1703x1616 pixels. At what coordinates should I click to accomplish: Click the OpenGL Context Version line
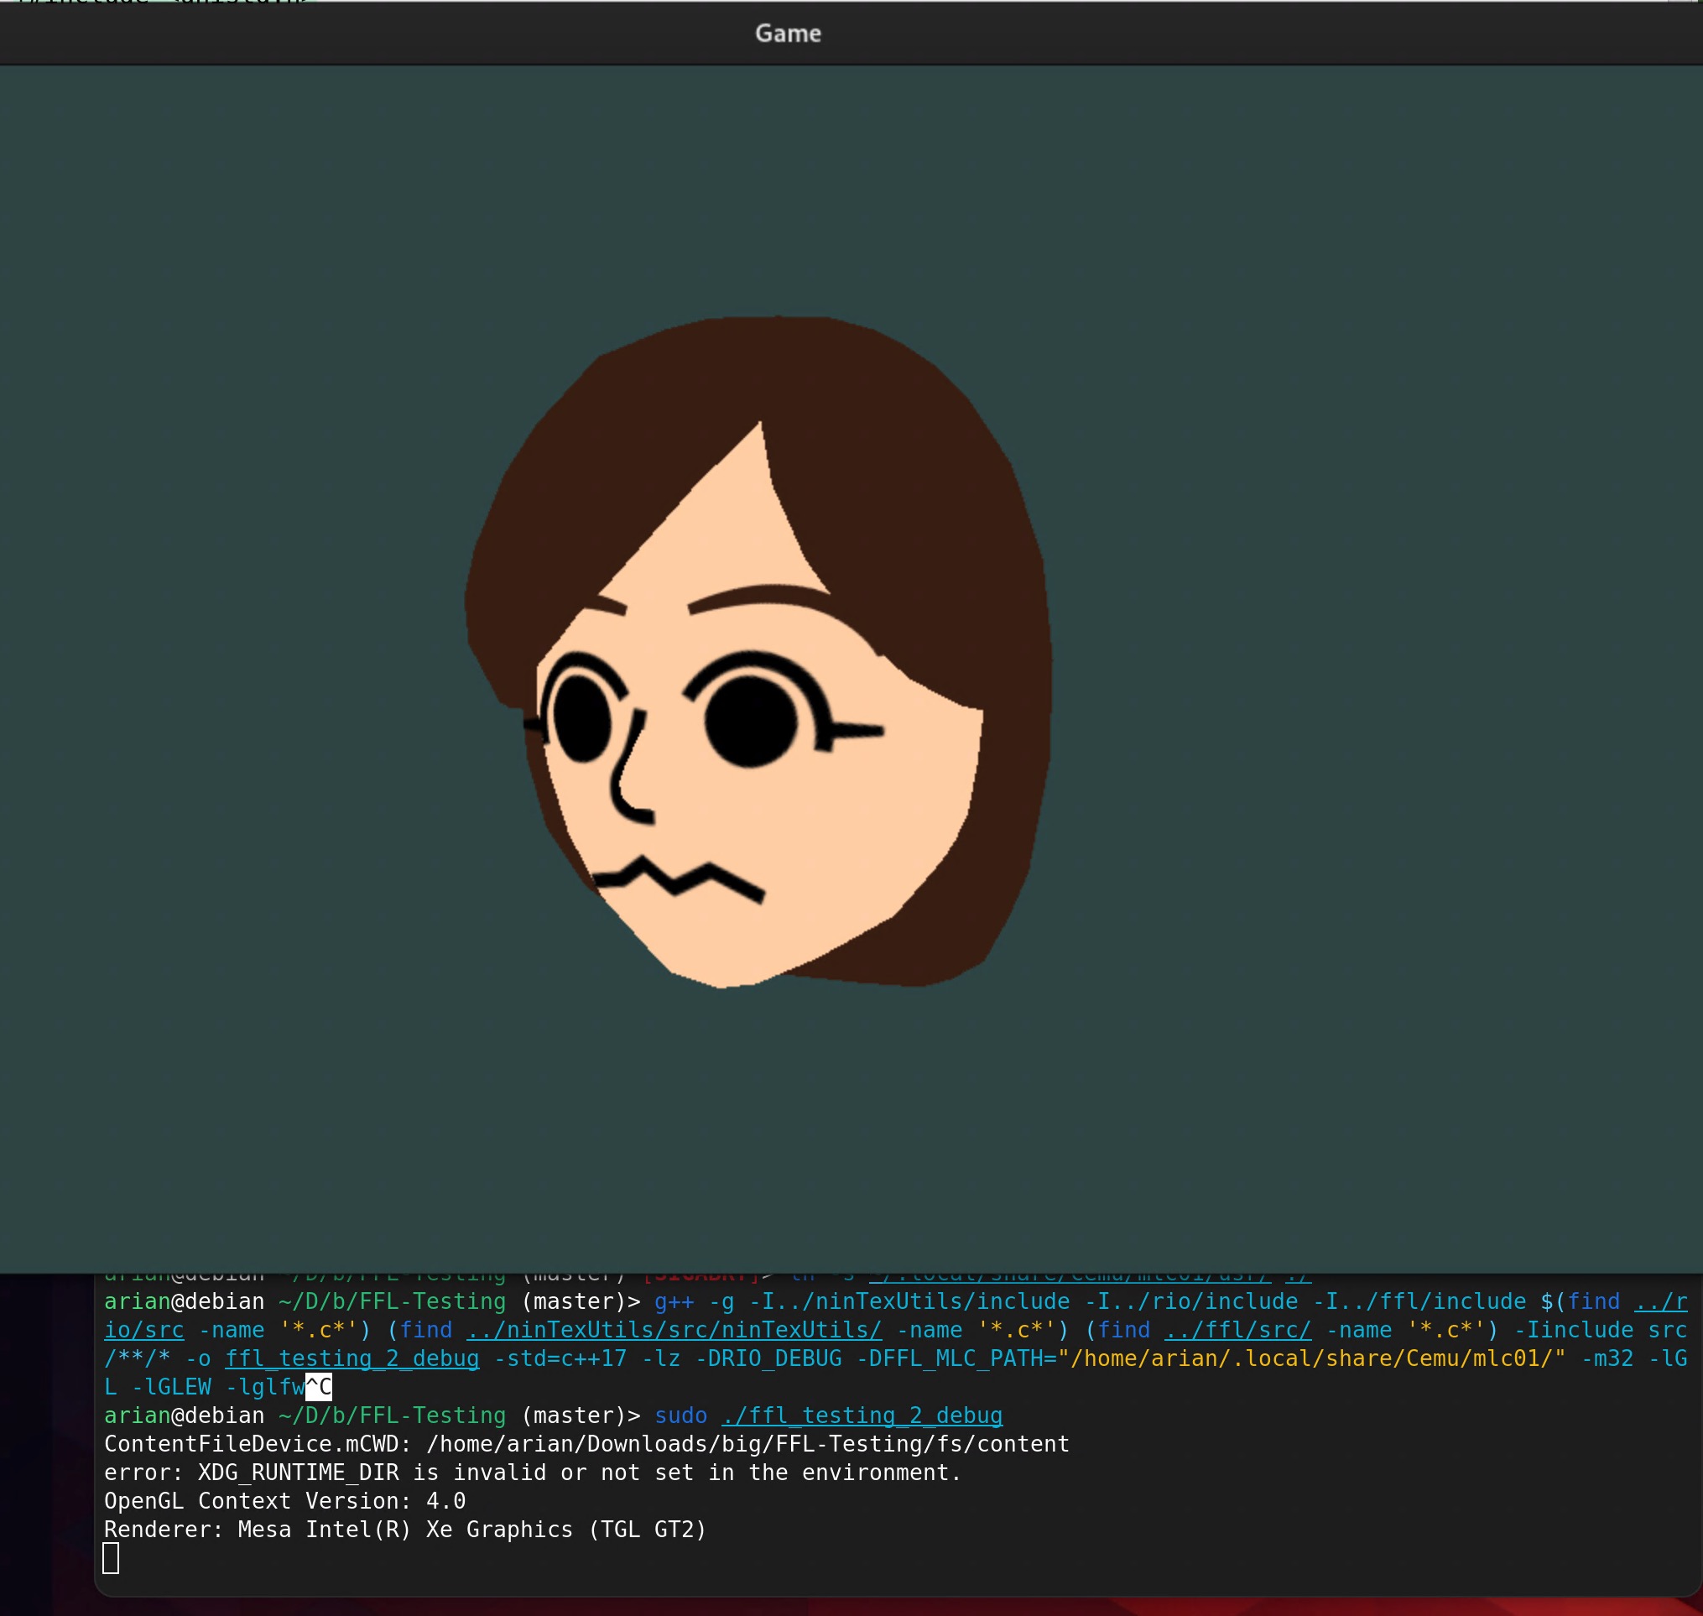tap(284, 1500)
